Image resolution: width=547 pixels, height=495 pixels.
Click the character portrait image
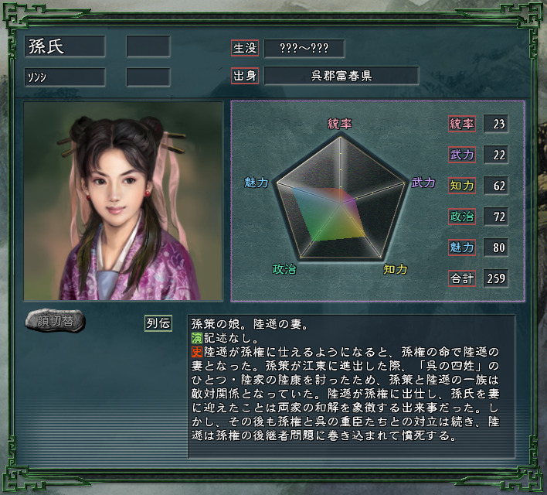coord(123,201)
